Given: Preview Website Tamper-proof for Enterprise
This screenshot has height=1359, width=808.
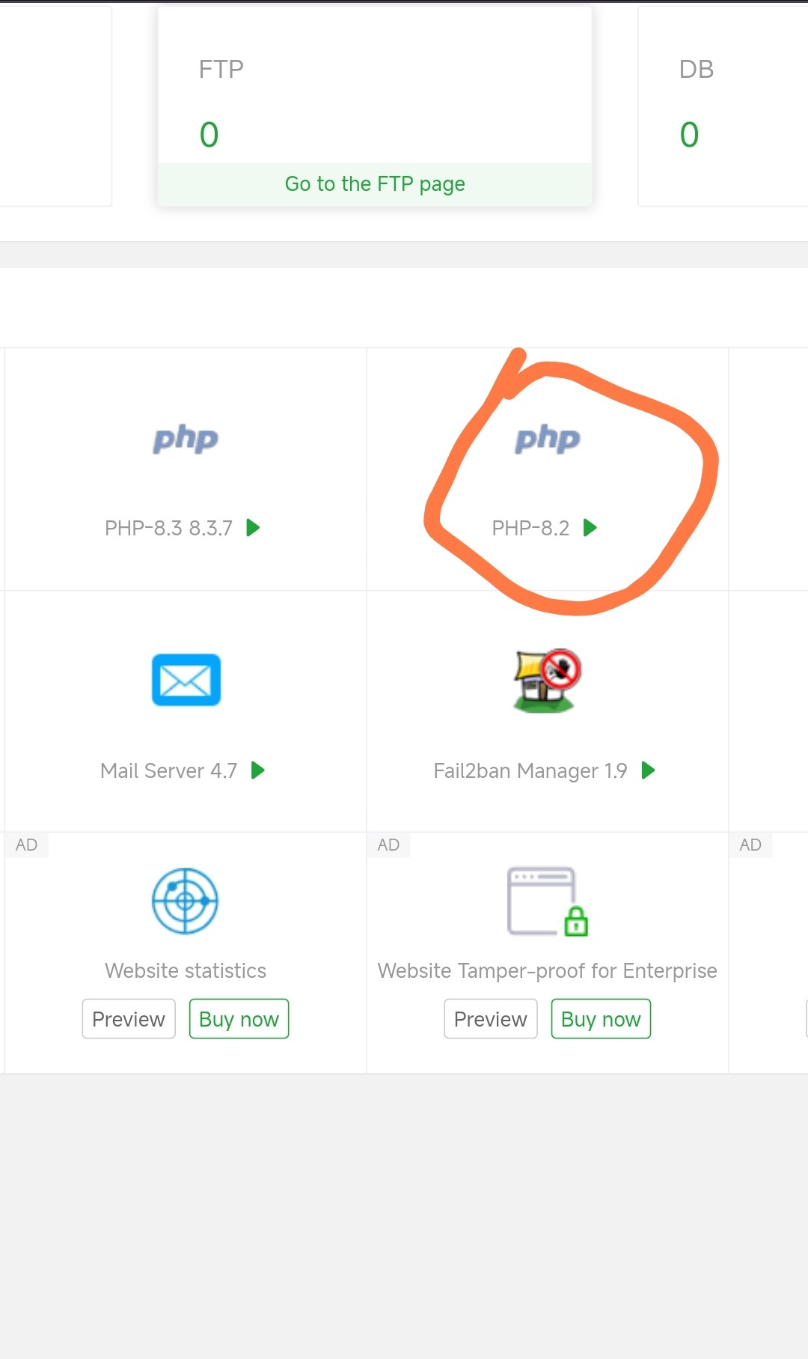Looking at the screenshot, I should click(x=491, y=1019).
